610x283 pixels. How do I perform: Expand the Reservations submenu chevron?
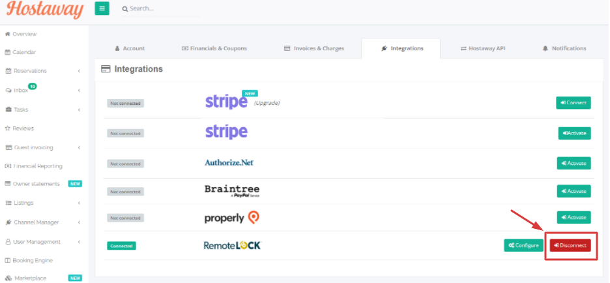point(79,71)
